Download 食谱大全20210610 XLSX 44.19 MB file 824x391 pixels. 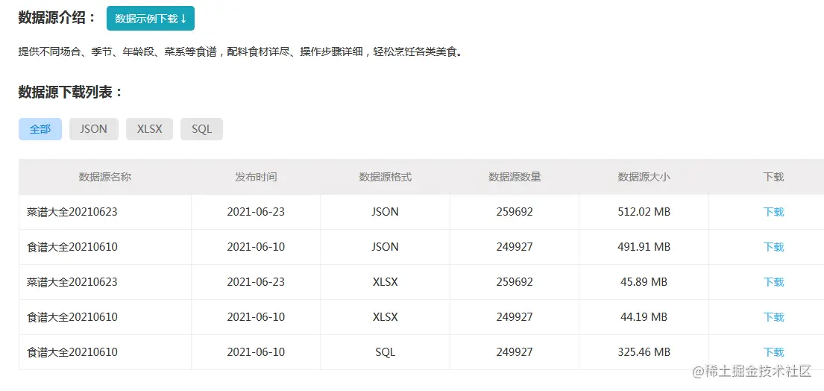tap(773, 317)
